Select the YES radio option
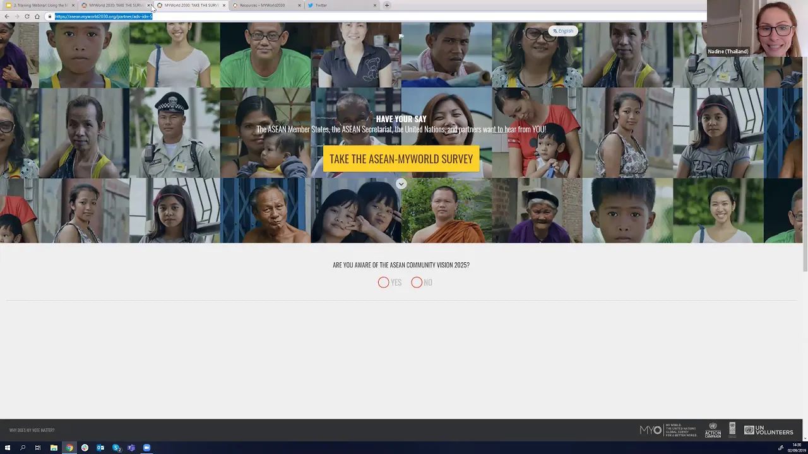This screenshot has width=808, height=454. click(x=383, y=282)
